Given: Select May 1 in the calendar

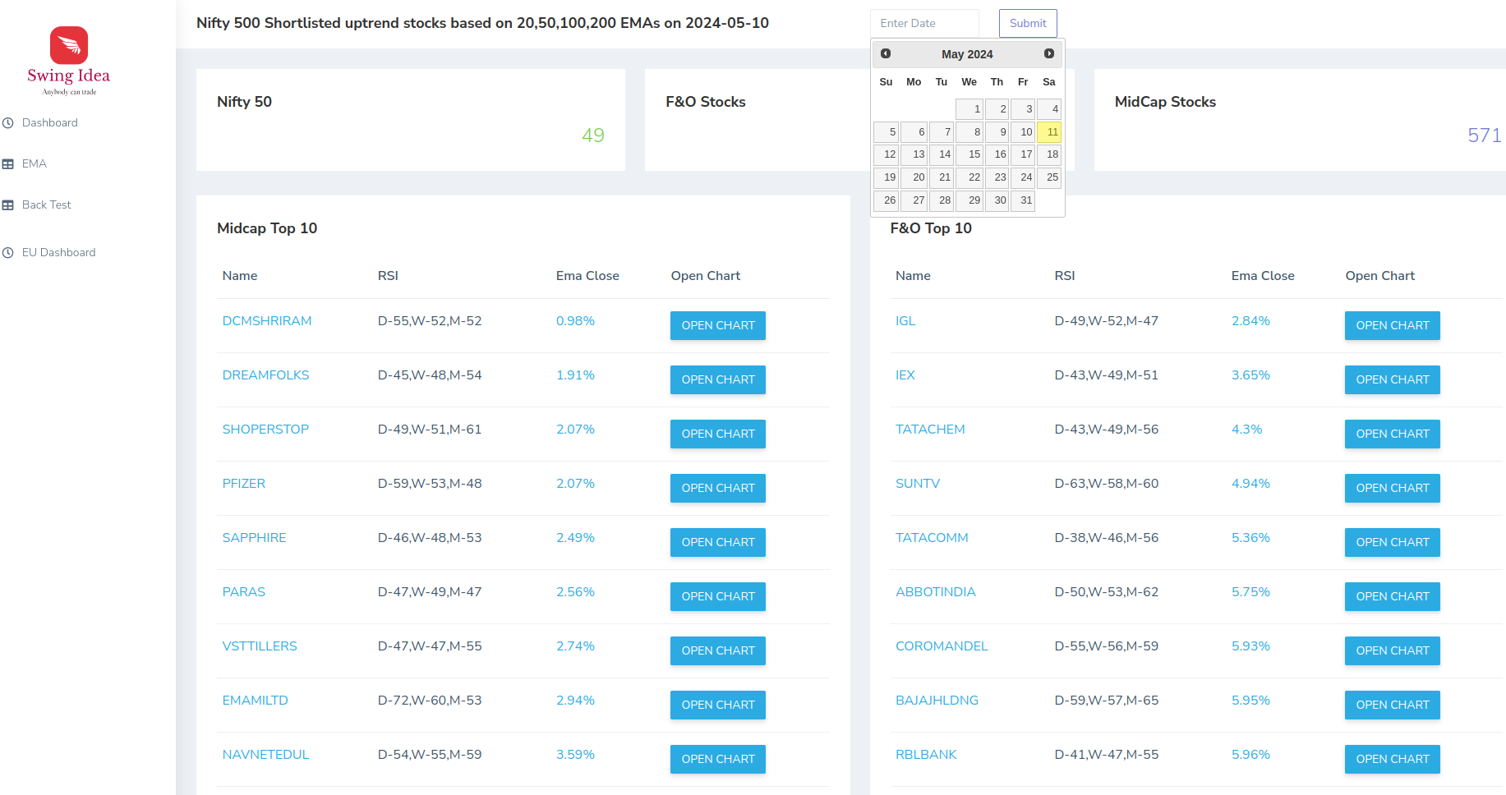Looking at the screenshot, I should 969,109.
